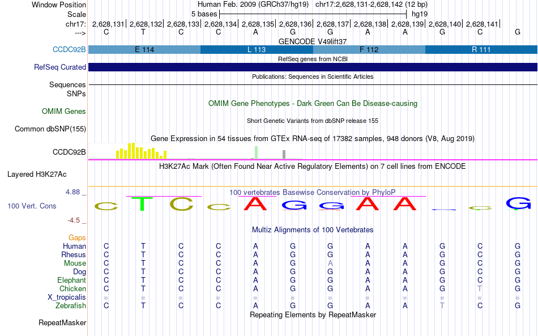Click the RefSeq Curated track label
This screenshot has width=538, height=336.
[59, 67]
